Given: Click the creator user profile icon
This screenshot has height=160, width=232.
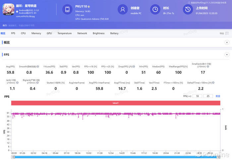Looking at the screenshot, I should pos(123,10).
